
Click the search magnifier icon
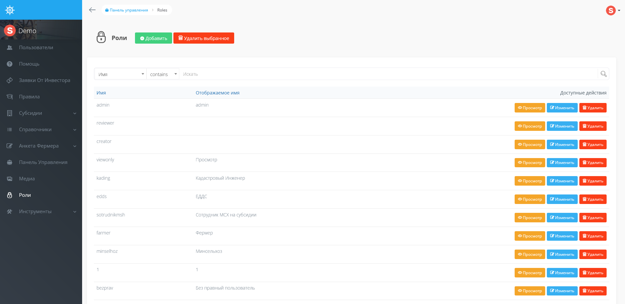603,74
